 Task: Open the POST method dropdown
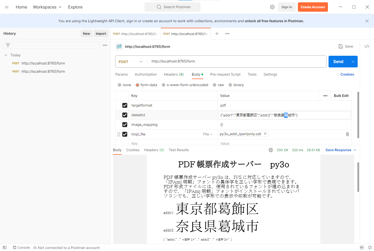click(131, 62)
